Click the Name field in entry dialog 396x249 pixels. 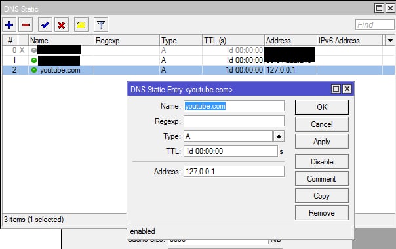click(234, 106)
